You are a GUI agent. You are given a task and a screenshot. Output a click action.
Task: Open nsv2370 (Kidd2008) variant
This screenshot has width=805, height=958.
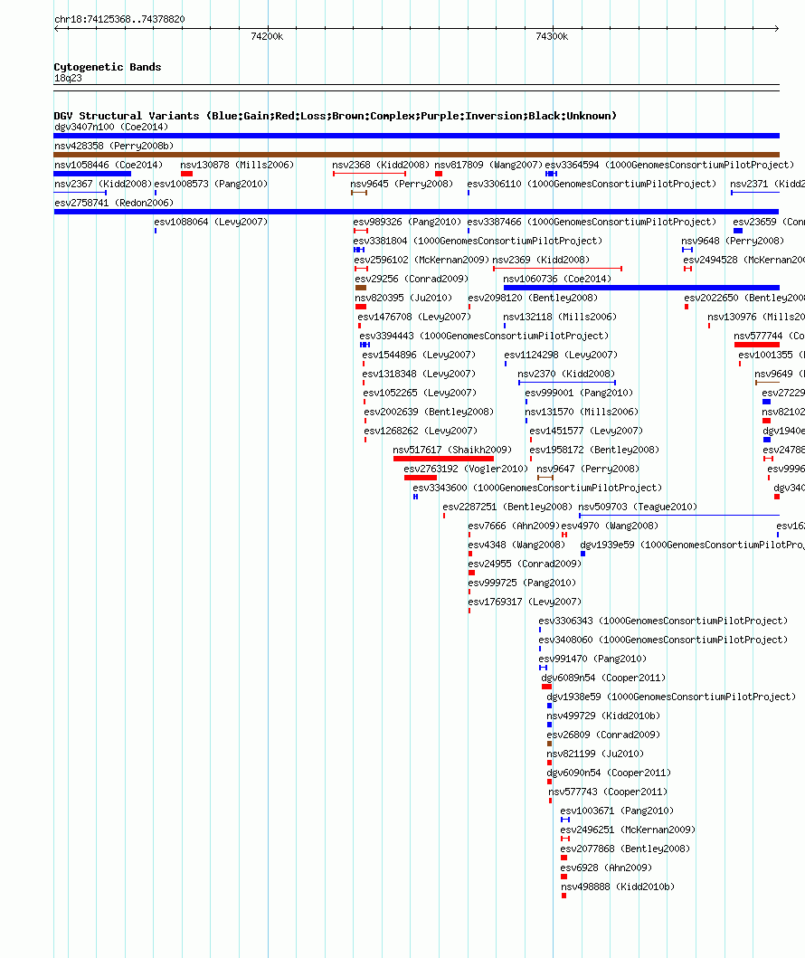click(566, 374)
